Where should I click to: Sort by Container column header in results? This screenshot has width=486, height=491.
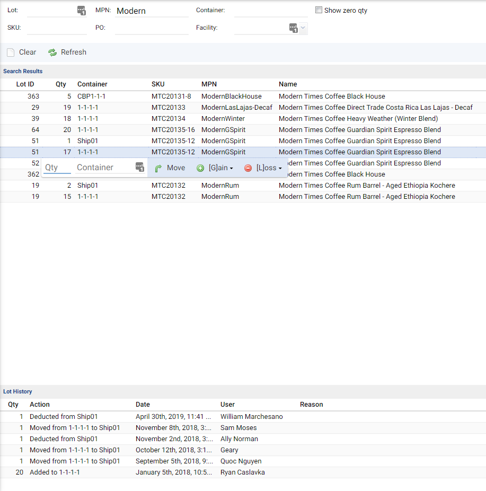(x=92, y=84)
